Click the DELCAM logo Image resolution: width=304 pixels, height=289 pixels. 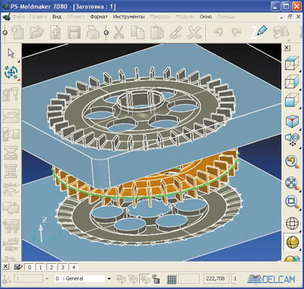(x=271, y=279)
